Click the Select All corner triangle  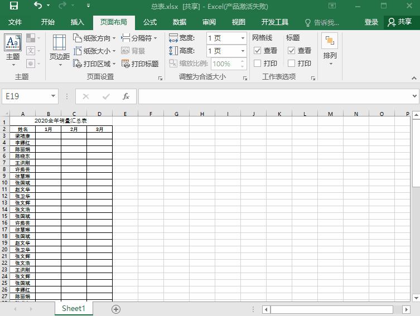pos(5,114)
